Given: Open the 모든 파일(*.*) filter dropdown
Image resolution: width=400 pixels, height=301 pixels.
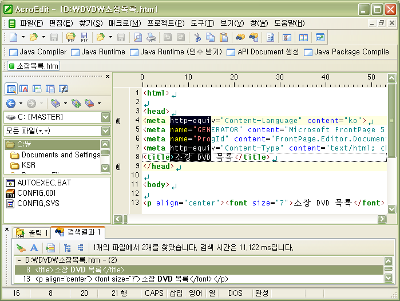Looking at the screenshot, I should tap(105, 131).
